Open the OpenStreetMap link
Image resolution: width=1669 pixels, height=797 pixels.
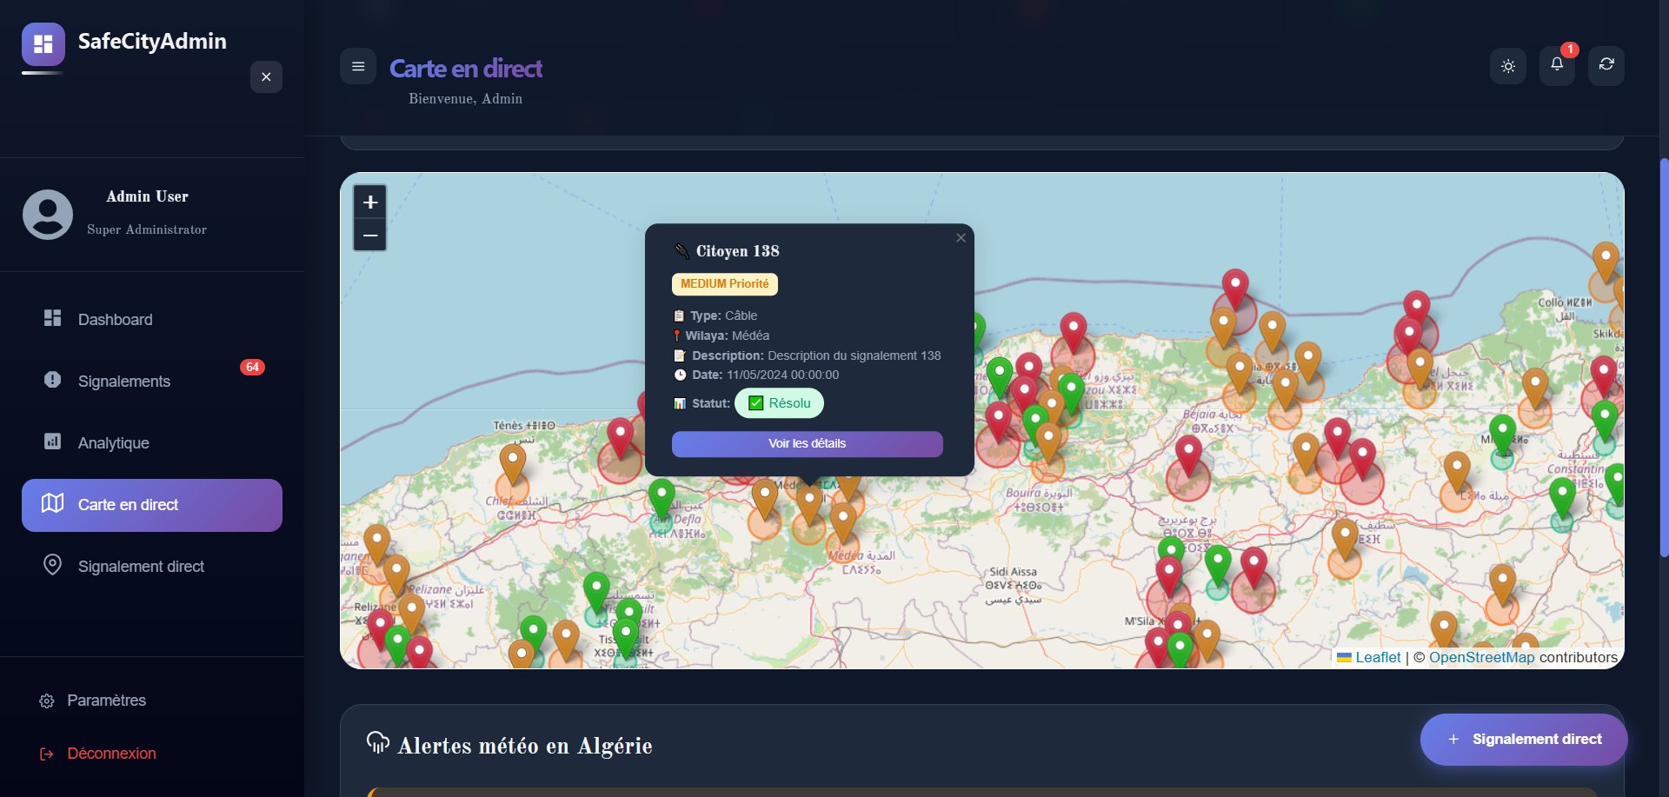coord(1481,657)
